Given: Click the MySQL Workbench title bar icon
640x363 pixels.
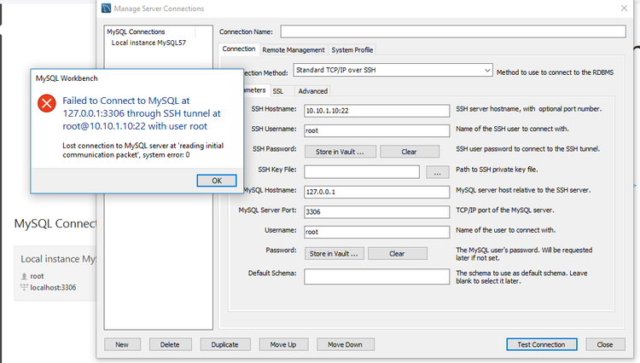Looking at the screenshot, I should coord(105,9).
